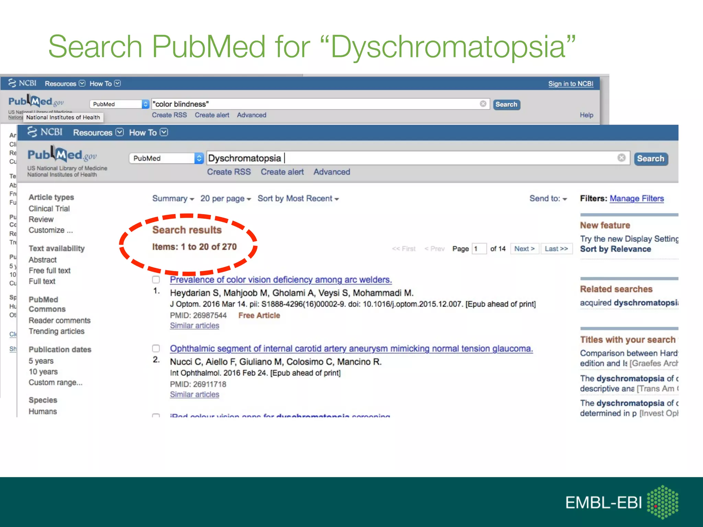Filter by Trending articles
This screenshot has width=703, height=527.
point(57,331)
